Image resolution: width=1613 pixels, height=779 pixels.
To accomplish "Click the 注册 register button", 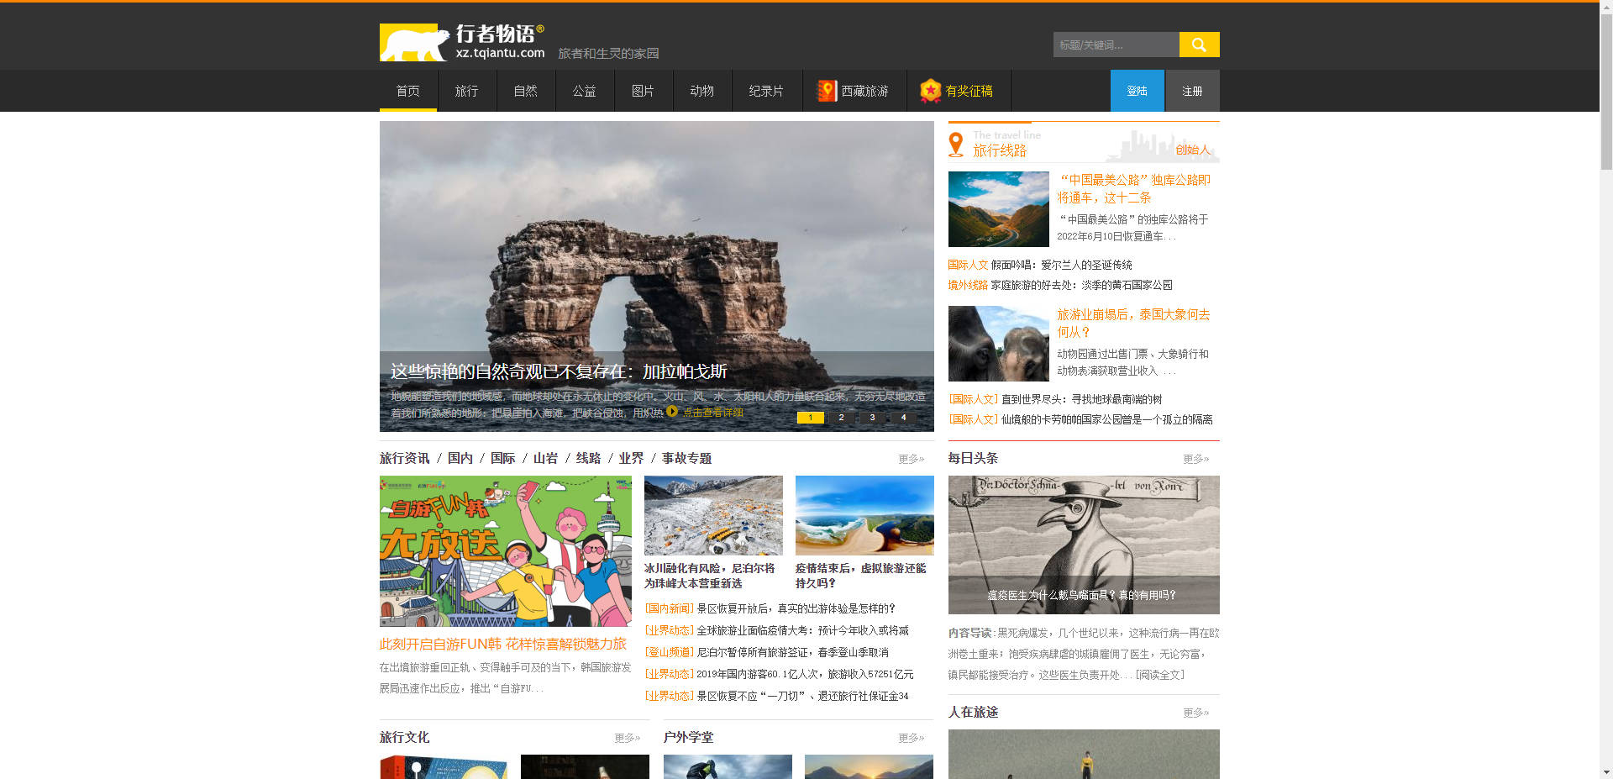I will tap(1192, 91).
